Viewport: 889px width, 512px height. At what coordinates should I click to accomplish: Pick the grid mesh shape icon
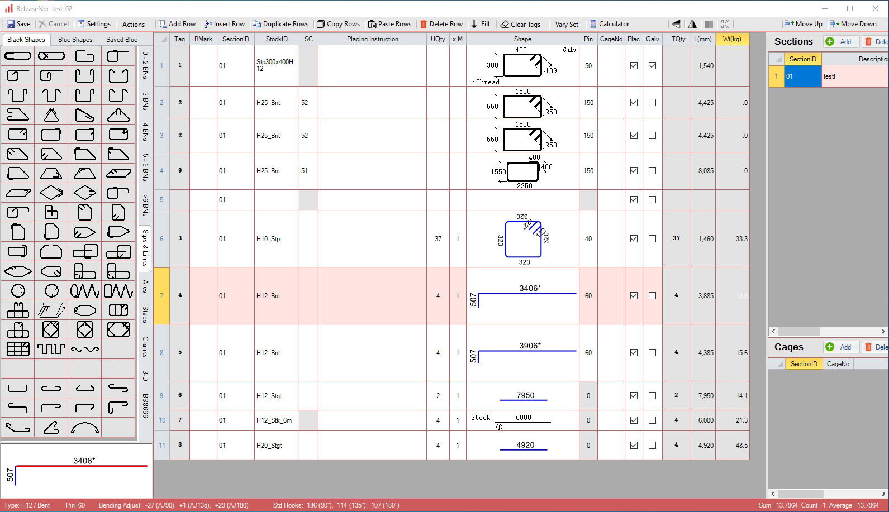pos(18,349)
